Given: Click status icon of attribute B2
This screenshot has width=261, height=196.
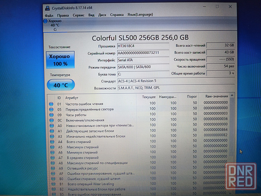Looking at the screenshot, I should tap(54, 189).
